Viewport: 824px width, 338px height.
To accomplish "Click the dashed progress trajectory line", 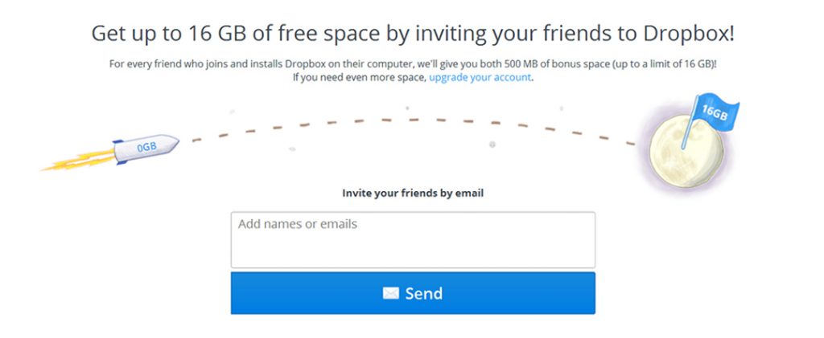I will tap(413, 128).
